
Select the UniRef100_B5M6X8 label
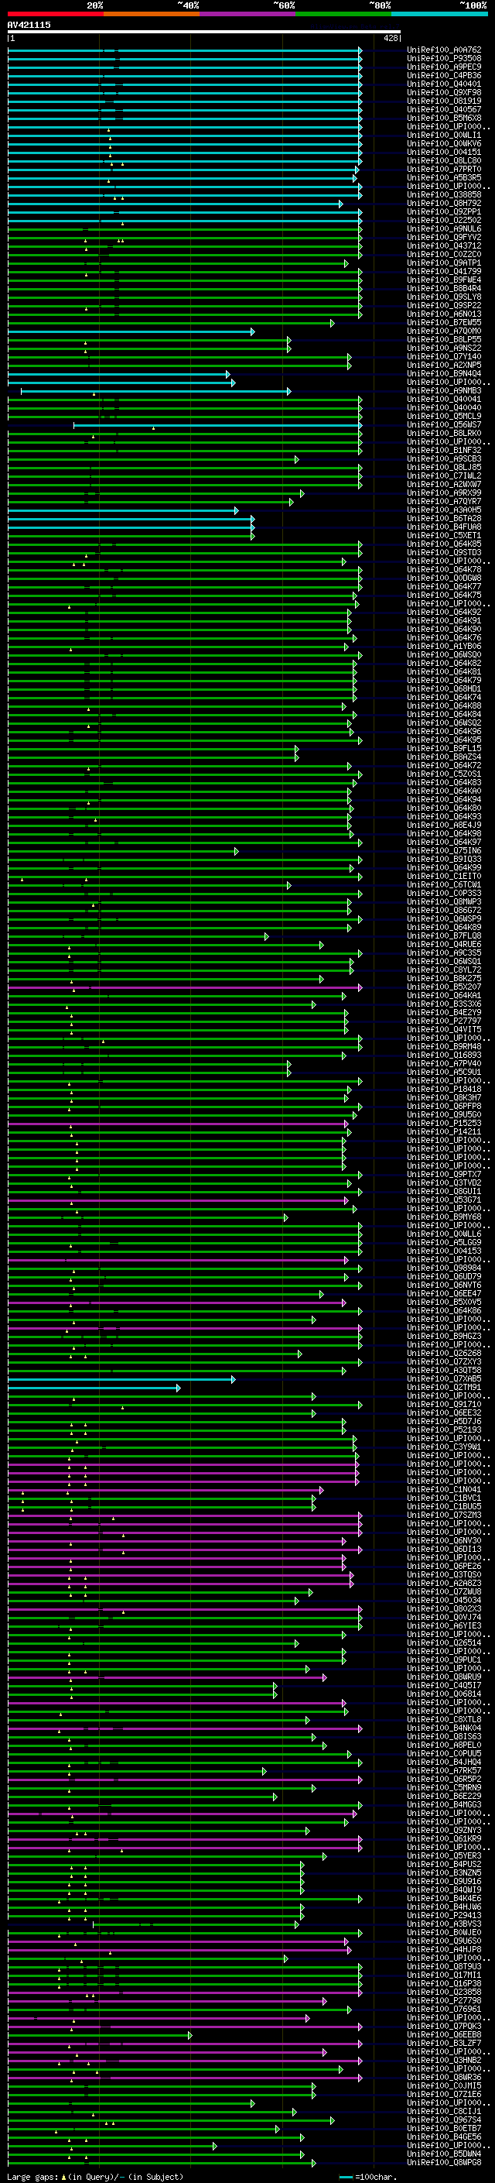444,118
